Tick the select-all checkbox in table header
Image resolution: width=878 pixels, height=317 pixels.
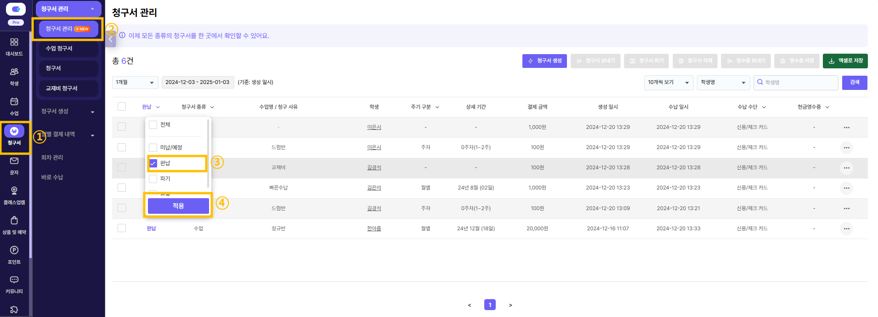pos(122,106)
